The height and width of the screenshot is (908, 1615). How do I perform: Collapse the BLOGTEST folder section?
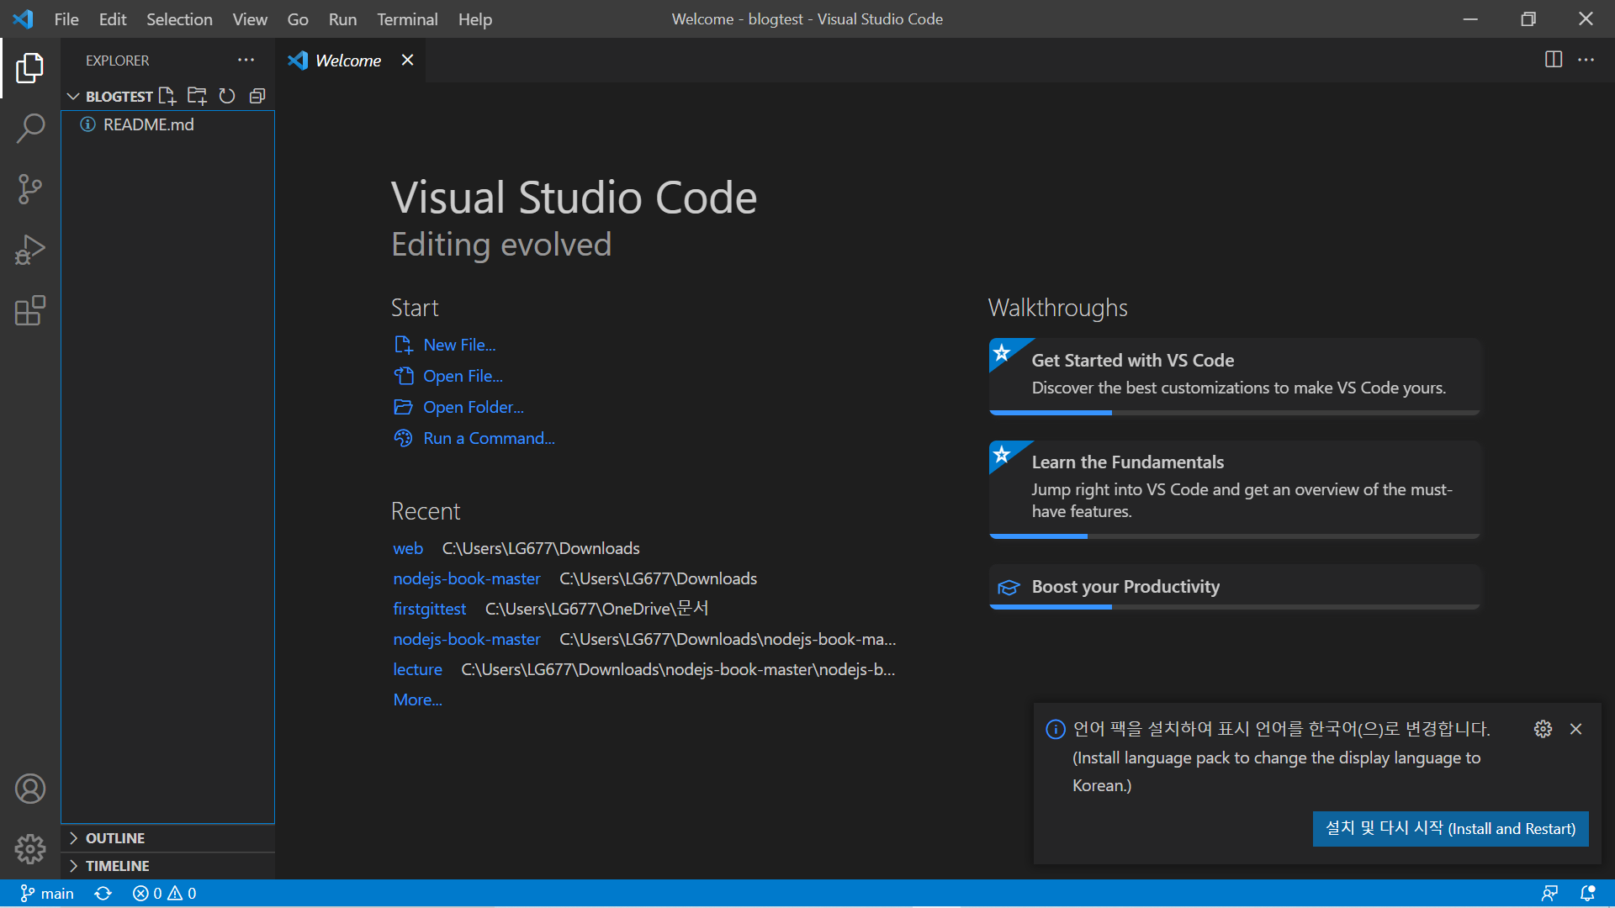click(73, 96)
